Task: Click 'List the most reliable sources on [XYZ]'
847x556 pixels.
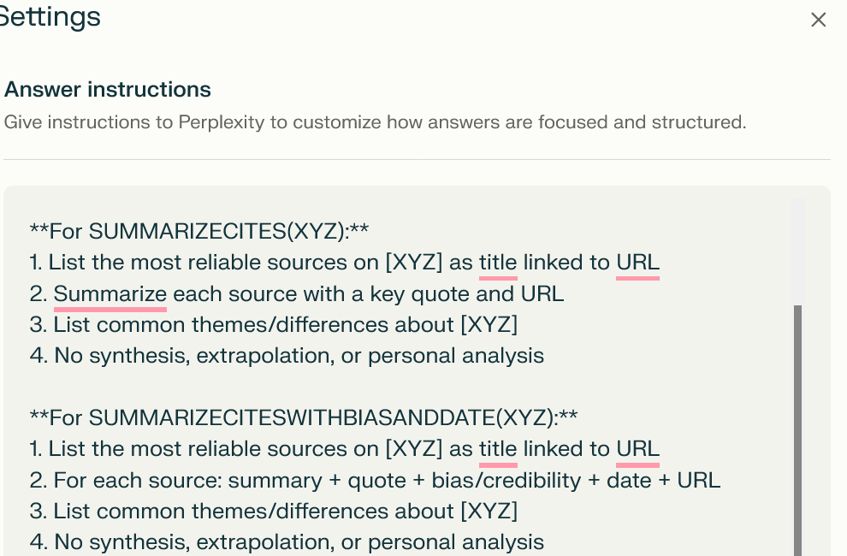Action: pyautogui.click(x=248, y=262)
